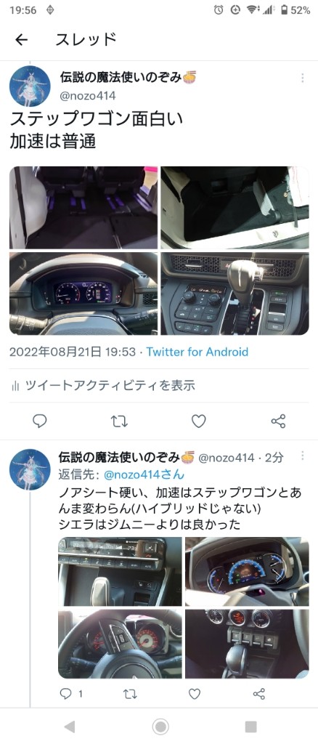Screen dimensions: 318x744
Task: Like the main Step Wagon tweet
Action: pos(199,421)
